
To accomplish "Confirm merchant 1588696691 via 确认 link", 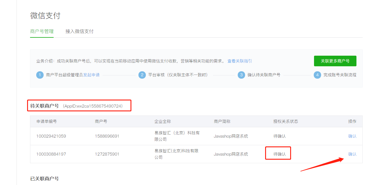I will pyautogui.click(x=352, y=136).
